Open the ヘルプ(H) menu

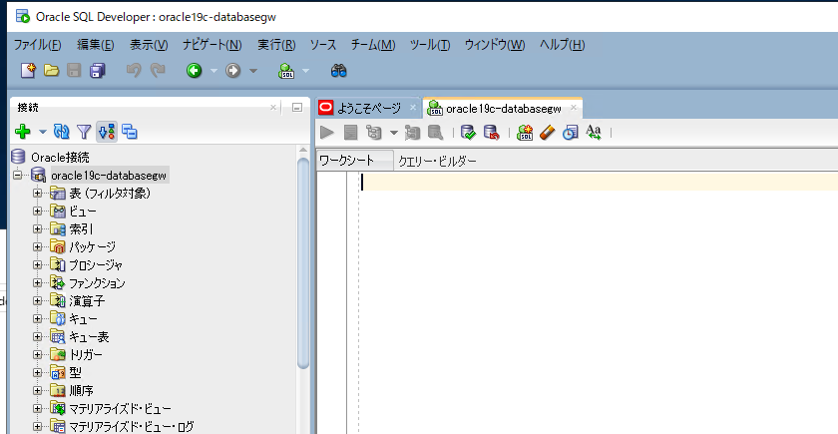[563, 44]
